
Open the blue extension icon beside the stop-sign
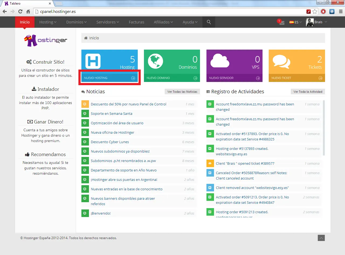[332, 12]
